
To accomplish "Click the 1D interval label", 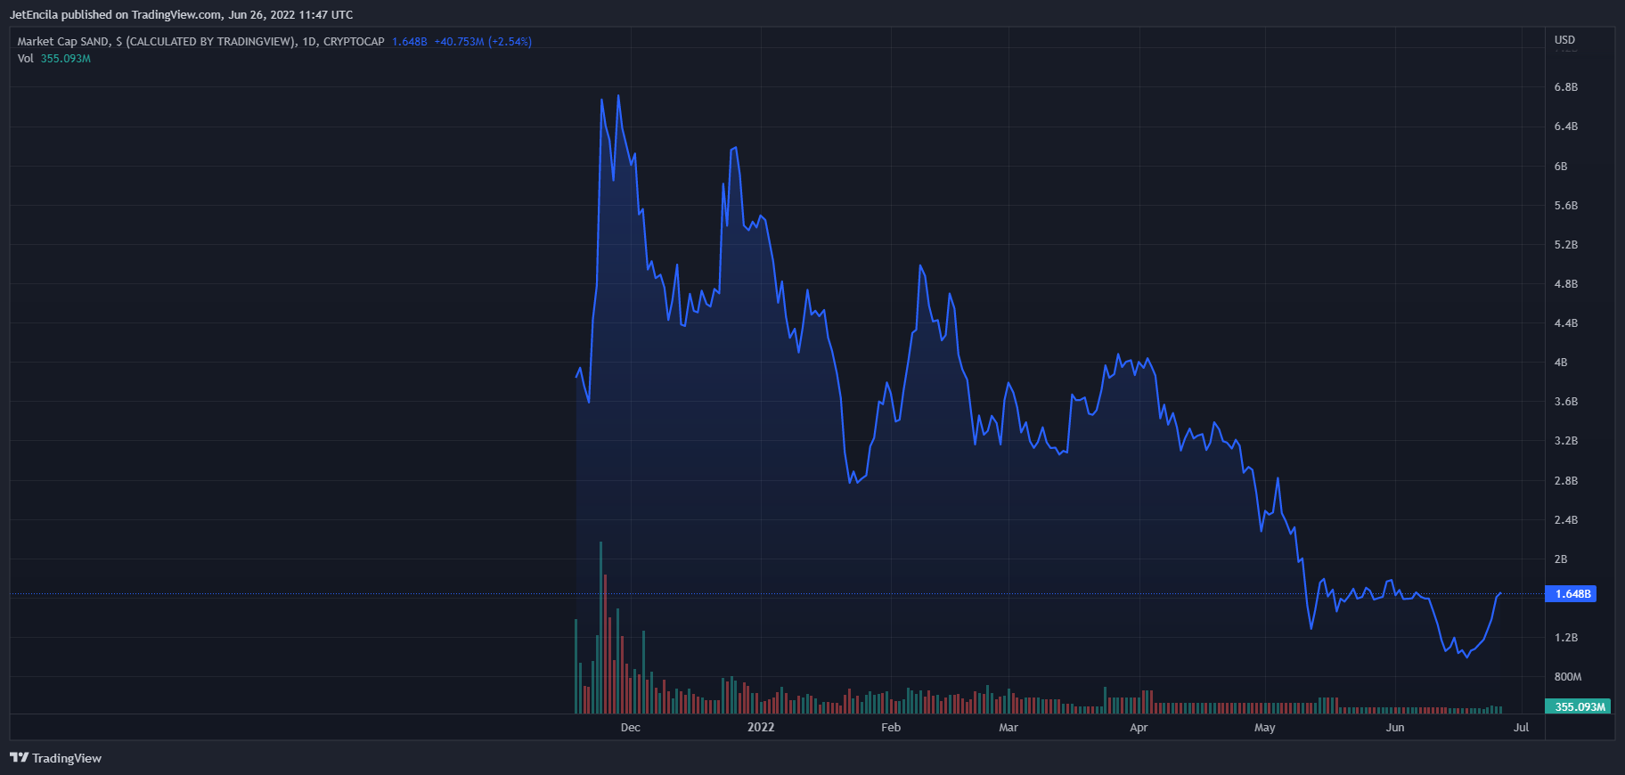I will click(309, 42).
